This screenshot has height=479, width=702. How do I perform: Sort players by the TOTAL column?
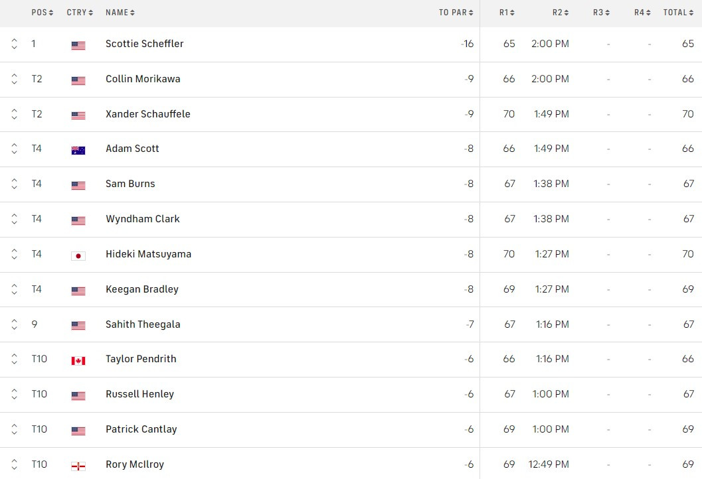[x=678, y=12]
